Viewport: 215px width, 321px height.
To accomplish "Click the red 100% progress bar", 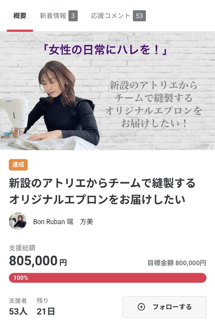I will point(107,278).
